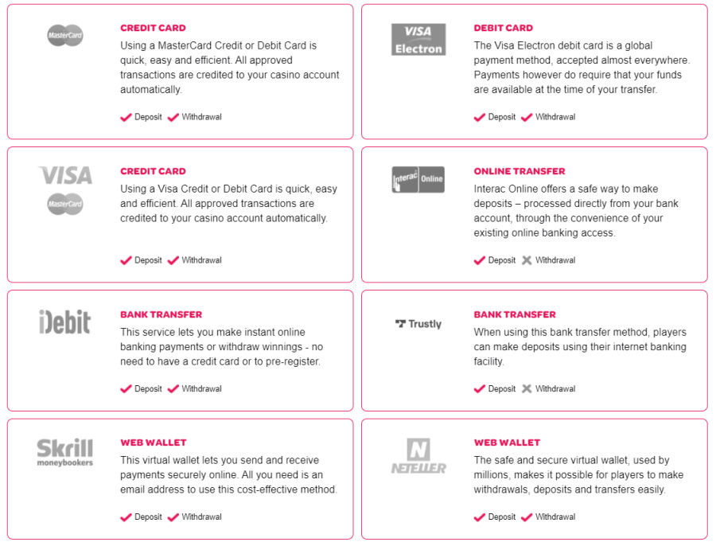The width and height of the screenshot is (716, 542).
Task: Click the Deposit checkmark under Skrill
Action: [x=126, y=517]
